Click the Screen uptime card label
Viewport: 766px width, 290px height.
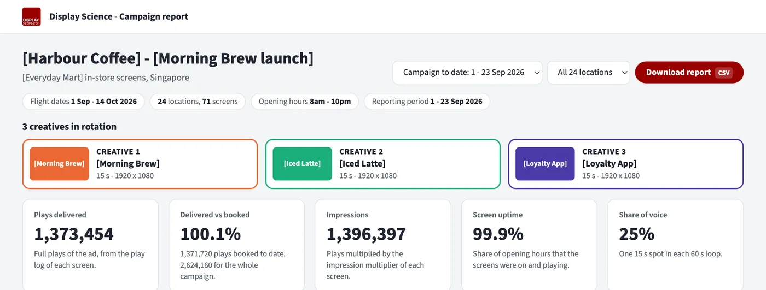coord(497,215)
